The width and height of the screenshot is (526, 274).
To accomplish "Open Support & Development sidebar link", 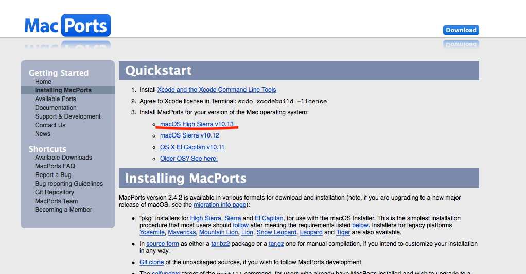I will tap(68, 116).
